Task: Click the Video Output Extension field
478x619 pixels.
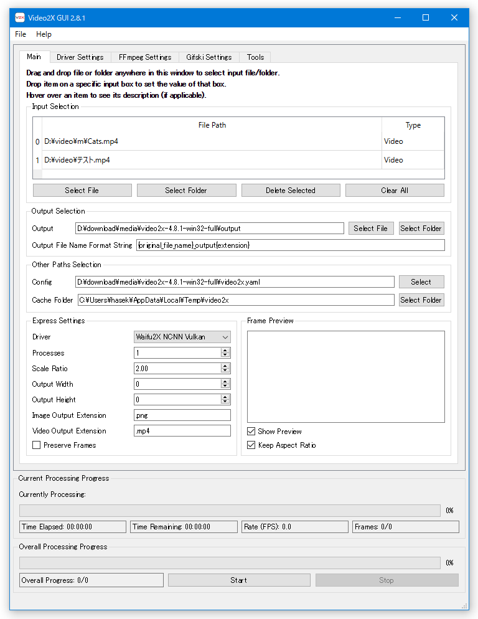Action: 182,431
